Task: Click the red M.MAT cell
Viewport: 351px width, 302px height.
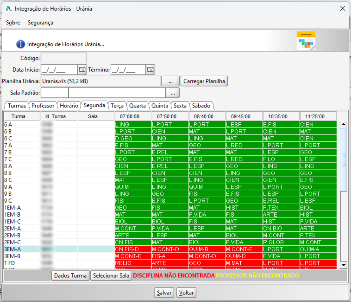Action: click(244, 263)
